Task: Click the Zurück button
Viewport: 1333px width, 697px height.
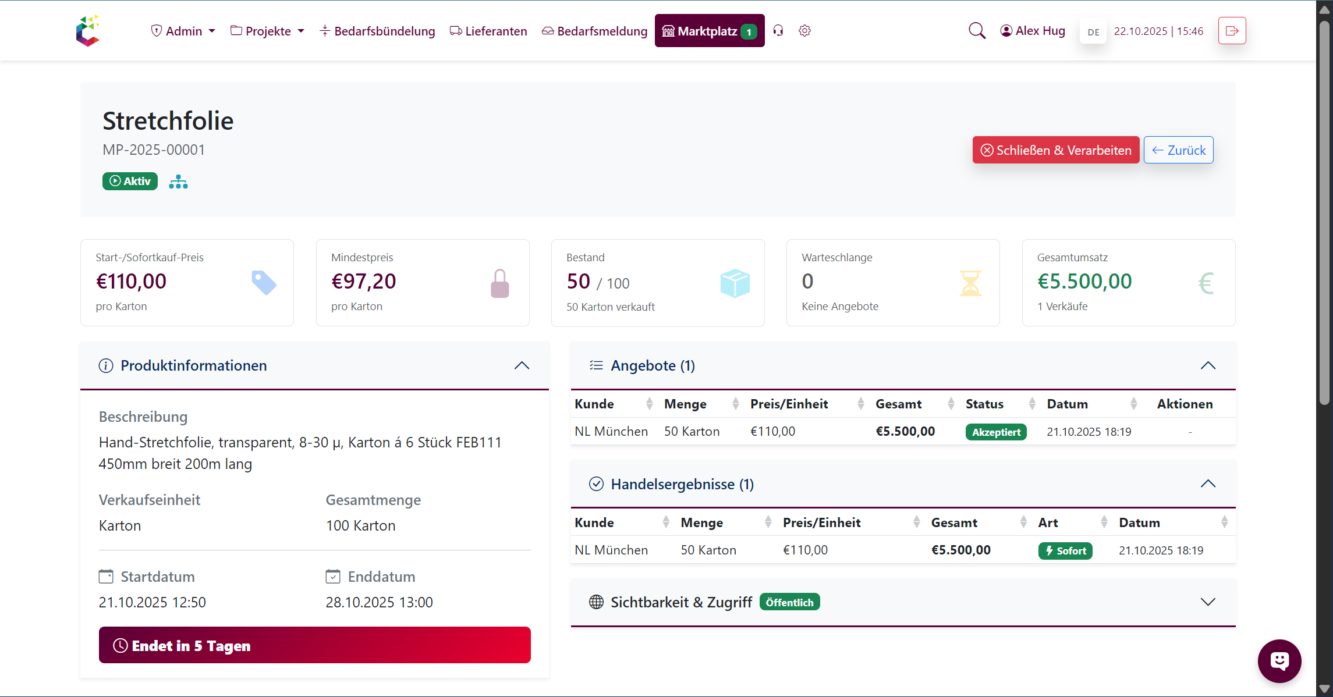Action: pos(1178,150)
